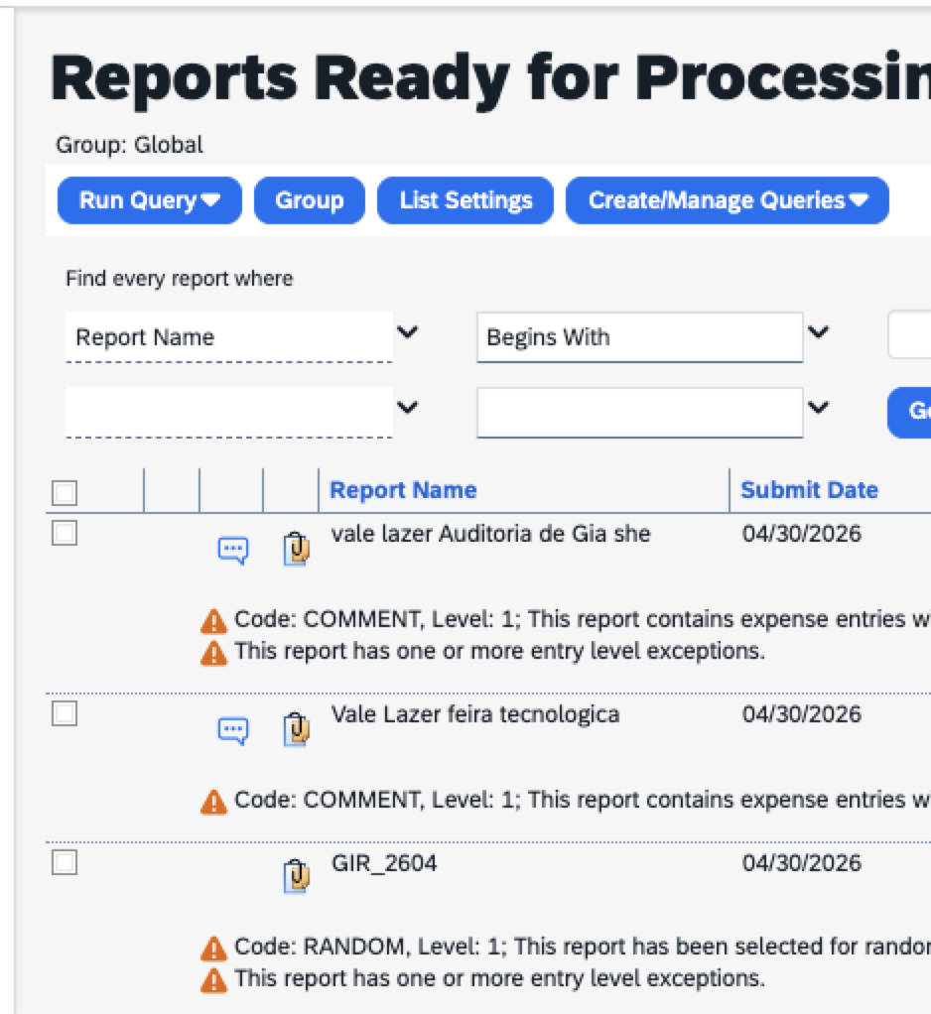
Task: Open comment icon for Vale Lazer feira tecnologica
Action: tap(233, 731)
